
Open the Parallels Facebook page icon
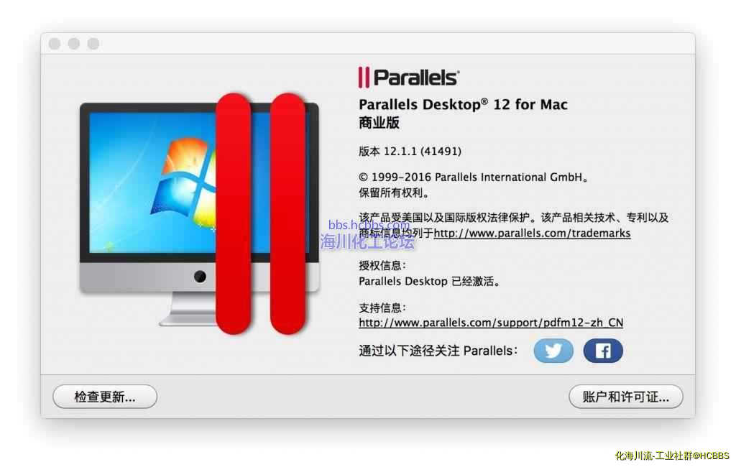tap(603, 351)
